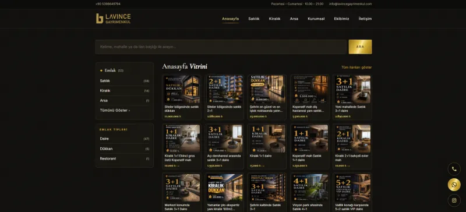Open the WhatsApp floating button
466x212 pixels.
[x=454, y=185]
